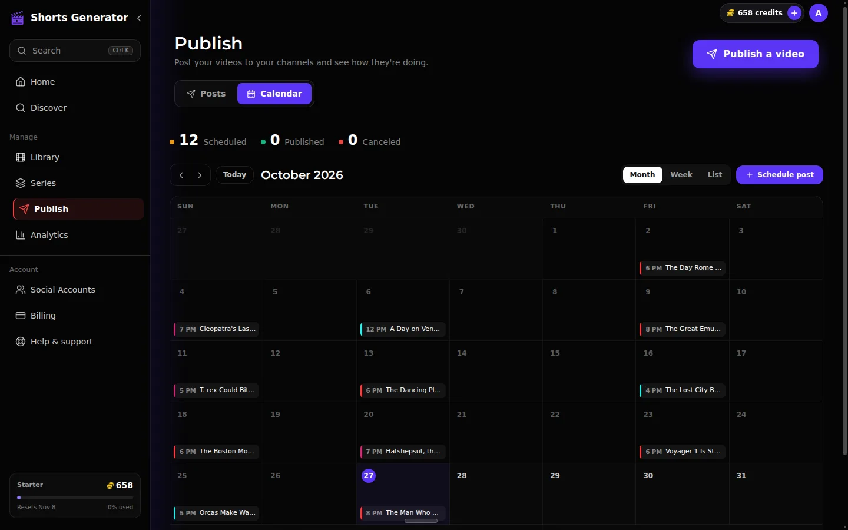Viewport: 848px width, 530px height.
Task: Click the Help & support lifebuoy icon
Action: click(x=21, y=342)
